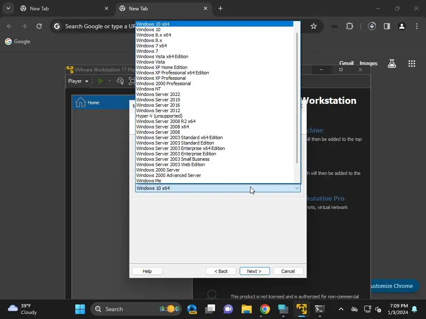Open Google apps grid icon
426x319 pixels.
point(412,64)
